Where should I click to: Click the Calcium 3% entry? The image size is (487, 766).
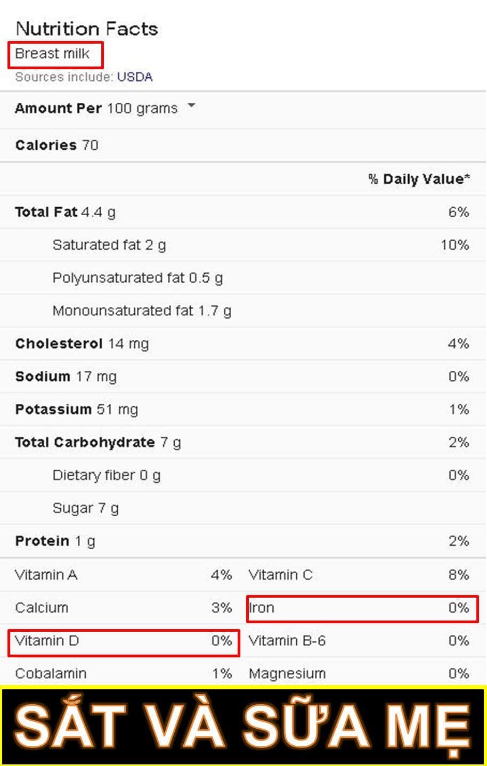(x=124, y=608)
